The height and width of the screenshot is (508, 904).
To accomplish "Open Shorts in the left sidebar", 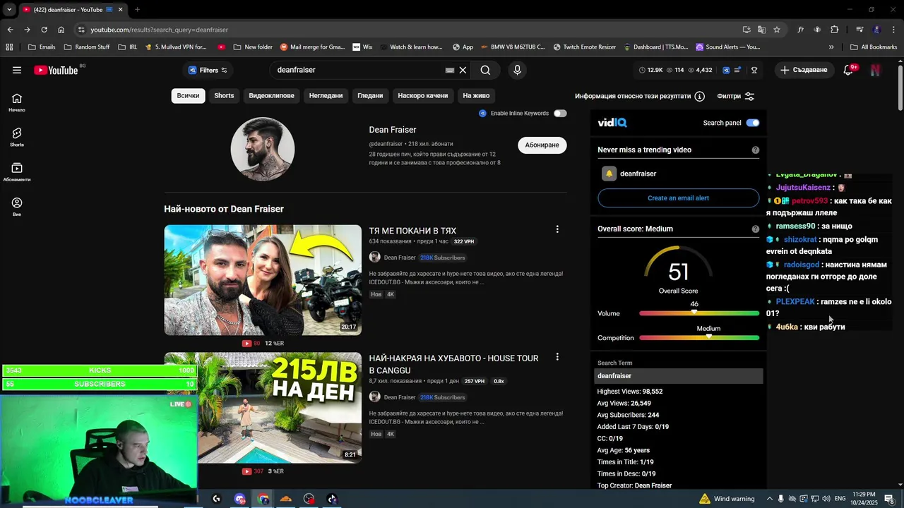I will 17,137.
